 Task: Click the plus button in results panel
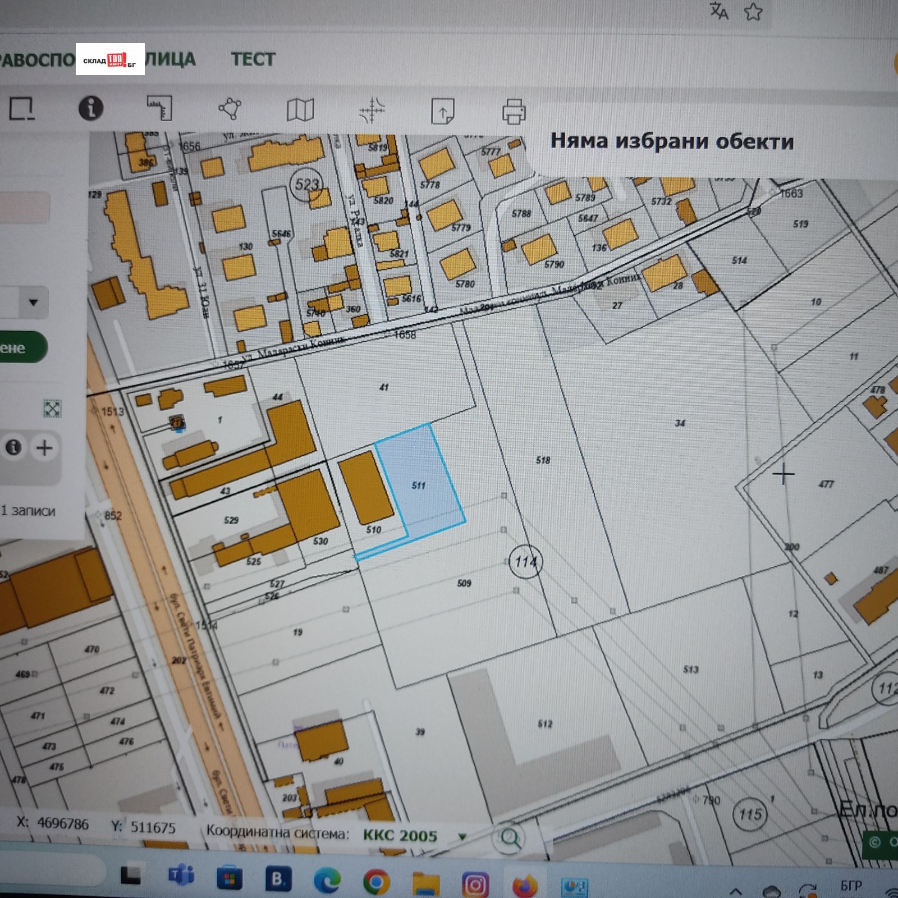pyautogui.click(x=44, y=448)
